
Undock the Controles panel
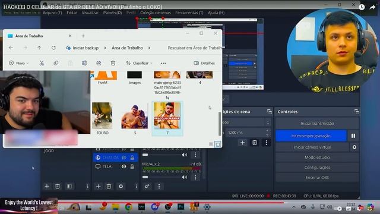[x=357, y=112]
